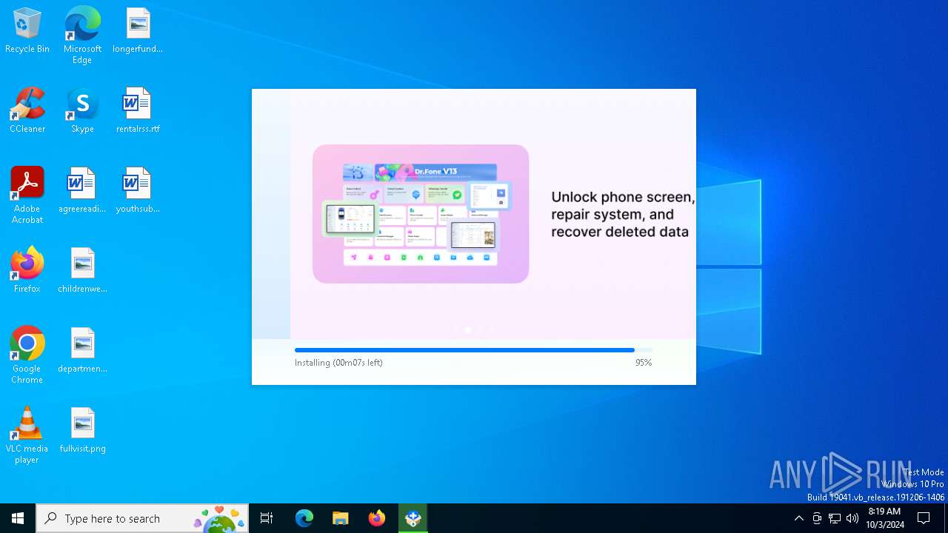The width and height of the screenshot is (948, 533).
Task: Click the 'Unlock phone screen' slogan text
Action: click(623, 215)
